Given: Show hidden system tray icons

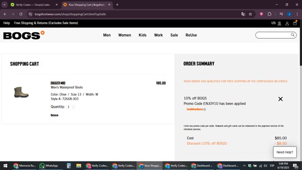Looking at the screenshot, I should (244, 166).
